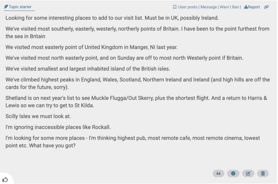Click the sentence about Scilly Isles
278x184 pixels.
click(x=39, y=116)
